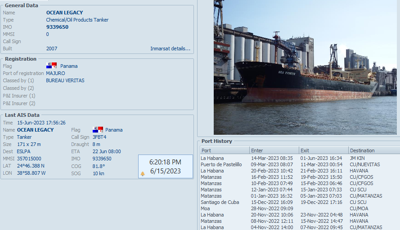Viewport: 400px width, 230px height.
Task: Click the Panama flag icon in Last AIS Data
Action: click(98, 130)
